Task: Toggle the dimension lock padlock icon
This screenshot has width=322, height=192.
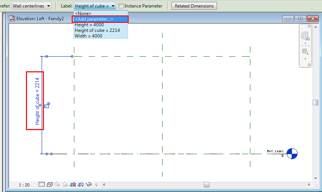Action: point(47,105)
